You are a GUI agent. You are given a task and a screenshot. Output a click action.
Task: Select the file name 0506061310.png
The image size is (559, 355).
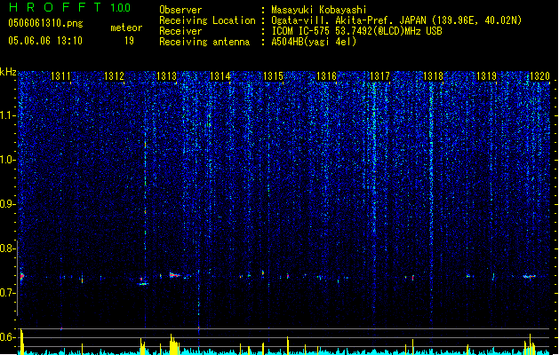tap(45, 23)
